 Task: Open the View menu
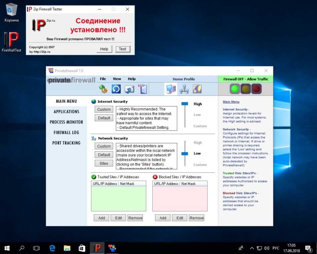click(117, 79)
